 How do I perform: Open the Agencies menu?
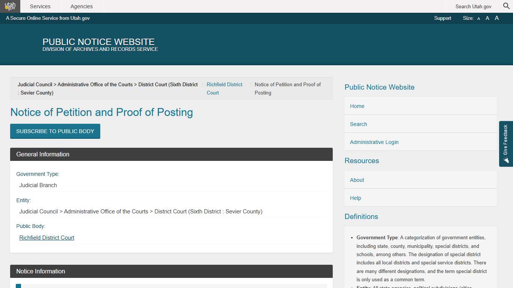pyautogui.click(x=81, y=6)
